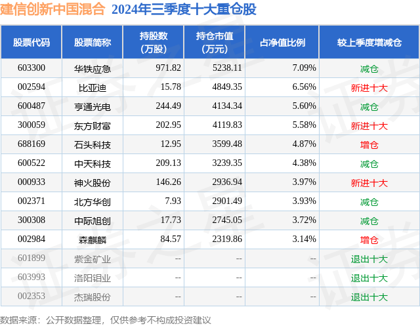420x326 pixels.
Task: Click stock code 000933
Action: click(x=31, y=182)
